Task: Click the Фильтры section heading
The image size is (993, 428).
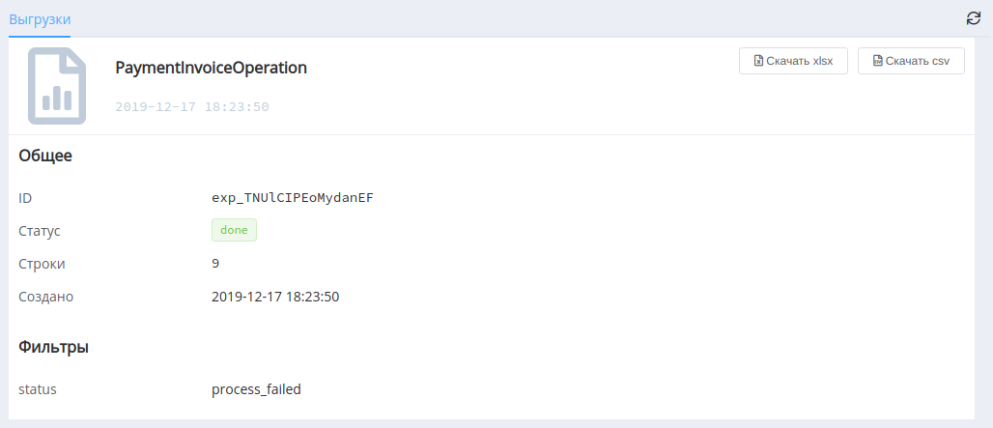Action: tap(53, 347)
